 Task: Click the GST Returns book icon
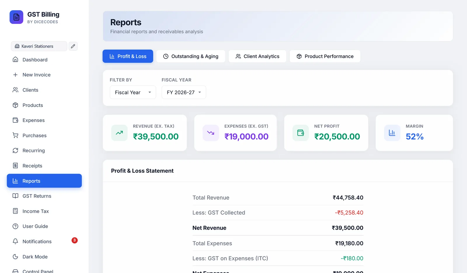coord(15,196)
